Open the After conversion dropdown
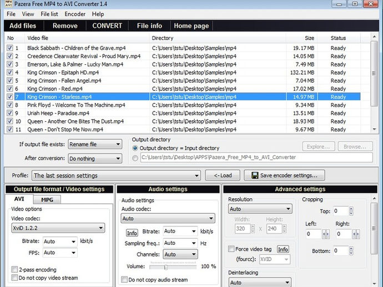Image resolution: width=383 pixels, height=287 pixels. click(95, 158)
